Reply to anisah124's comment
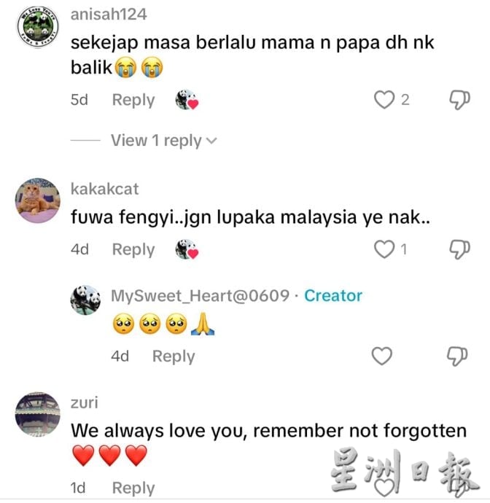Viewport: 490px width, 503px height. 133,100
